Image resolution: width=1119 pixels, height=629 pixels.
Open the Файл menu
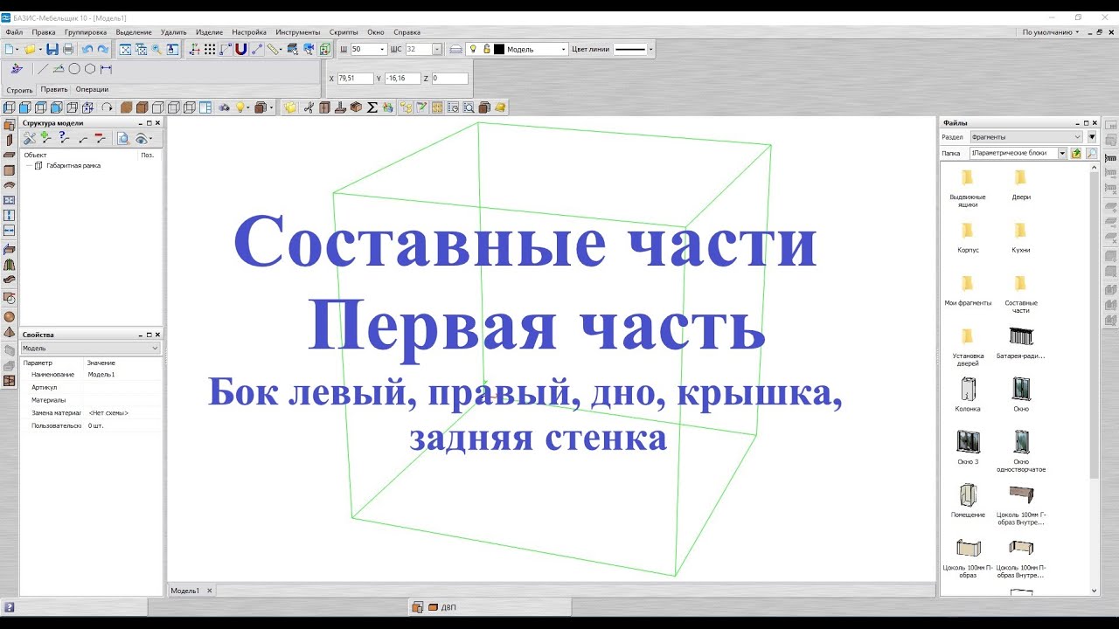pos(14,32)
